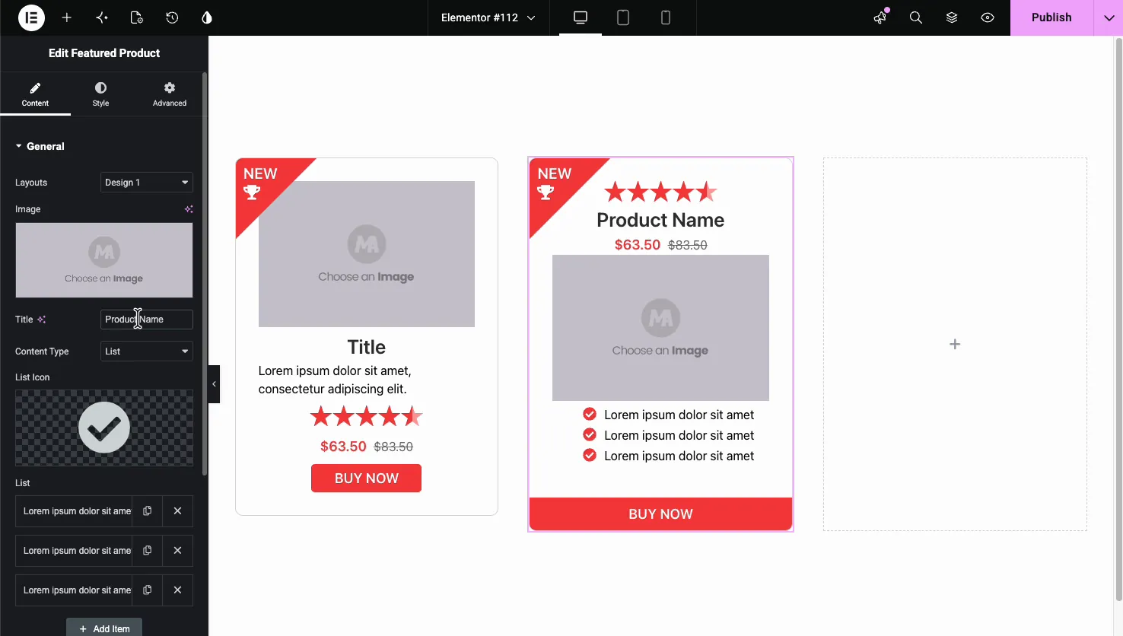Click NEW ribbon trophy icon in second card
The image size is (1123, 636).
pyautogui.click(x=546, y=192)
